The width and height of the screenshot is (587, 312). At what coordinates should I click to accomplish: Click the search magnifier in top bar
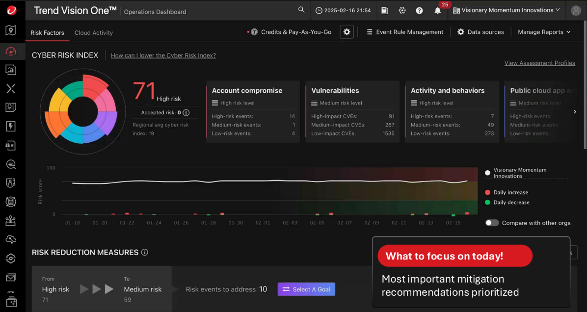tap(301, 10)
